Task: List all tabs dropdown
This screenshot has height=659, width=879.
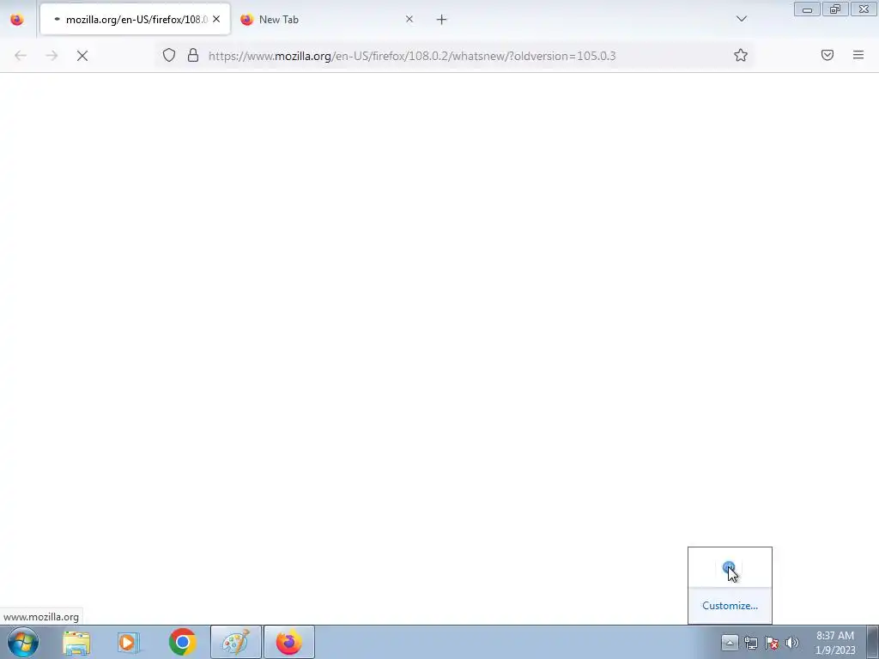Action: 742,19
